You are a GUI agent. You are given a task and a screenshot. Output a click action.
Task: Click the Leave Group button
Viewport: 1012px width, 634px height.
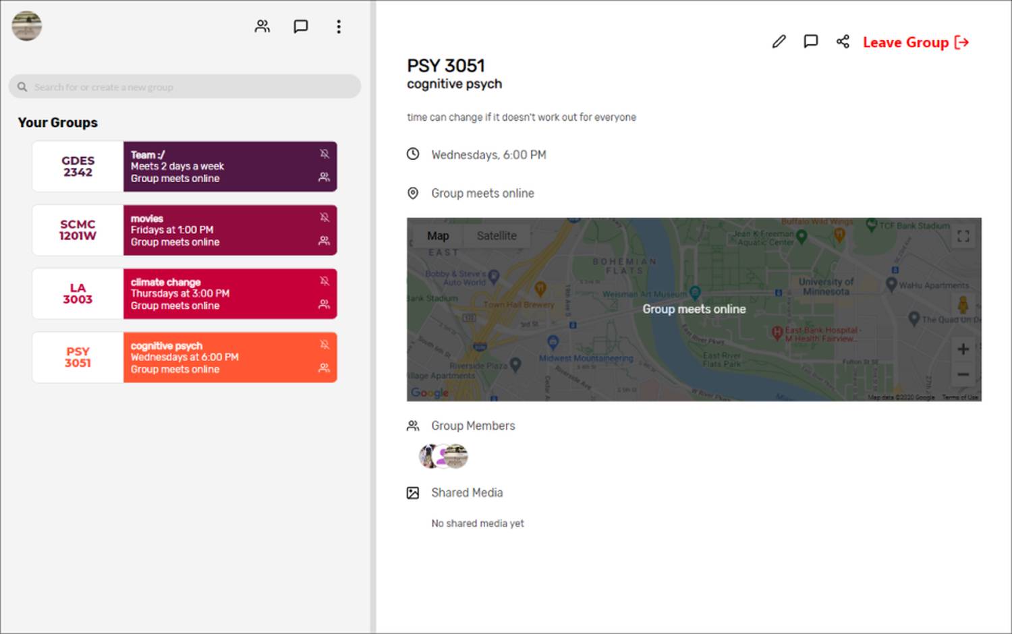tap(916, 42)
